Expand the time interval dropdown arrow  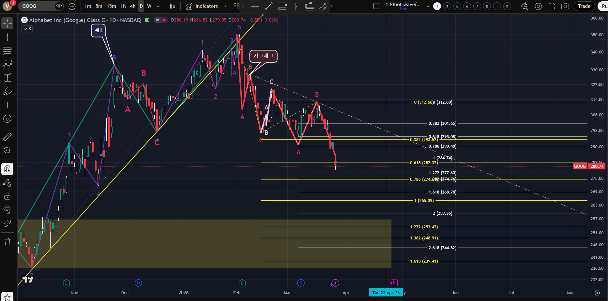(158, 6)
